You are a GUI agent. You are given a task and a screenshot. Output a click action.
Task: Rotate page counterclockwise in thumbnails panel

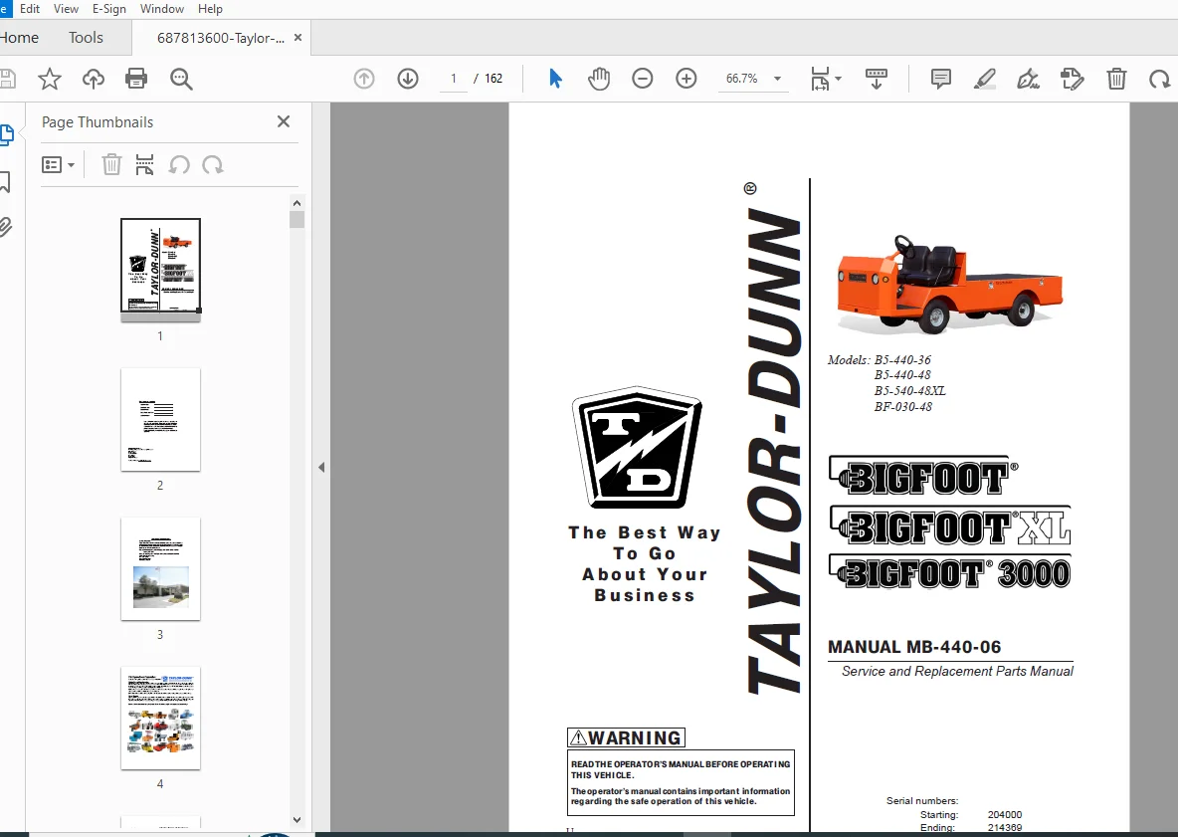(x=179, y=164)
